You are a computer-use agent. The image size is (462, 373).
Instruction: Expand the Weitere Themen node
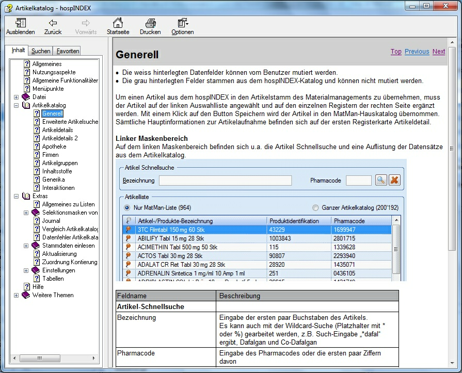(17, 295)
